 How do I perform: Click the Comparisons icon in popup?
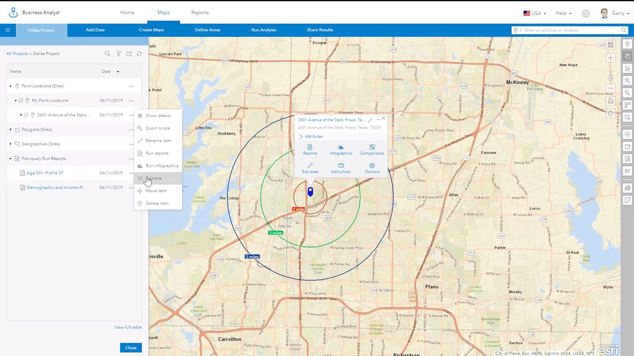point(372,150)
